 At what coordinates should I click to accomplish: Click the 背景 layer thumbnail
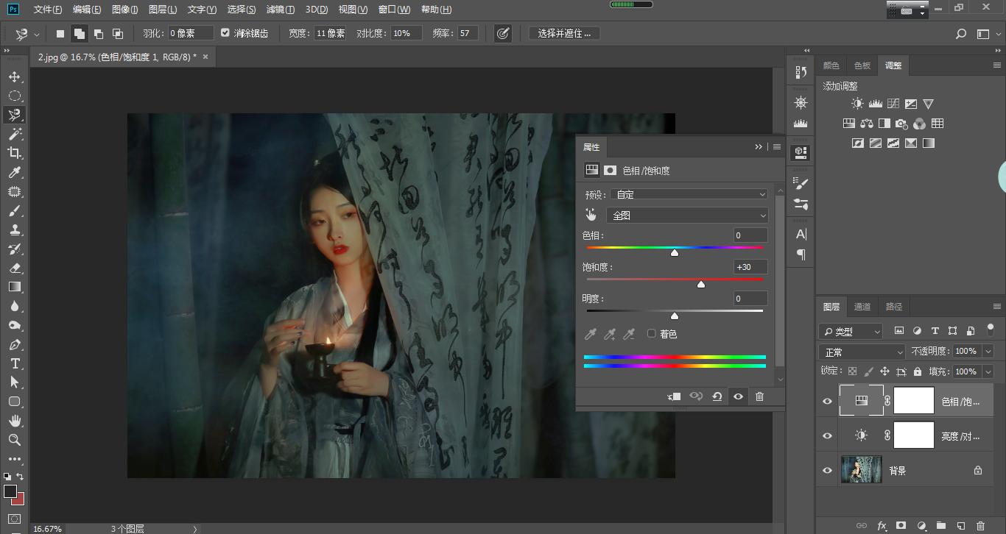pyautogui.click(x=861, y=470)
